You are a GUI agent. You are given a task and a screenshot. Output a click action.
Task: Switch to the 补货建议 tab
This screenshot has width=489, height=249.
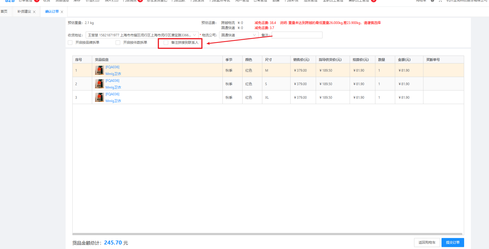click(x=24, y=12)
